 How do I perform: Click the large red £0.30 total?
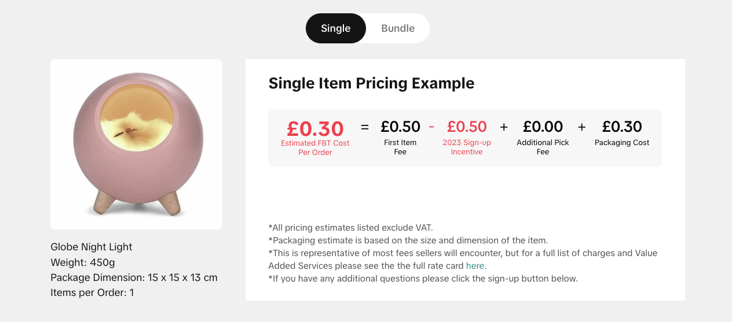point(315,128)
